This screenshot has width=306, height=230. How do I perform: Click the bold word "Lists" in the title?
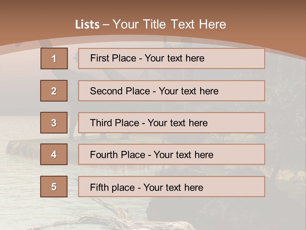87,24
